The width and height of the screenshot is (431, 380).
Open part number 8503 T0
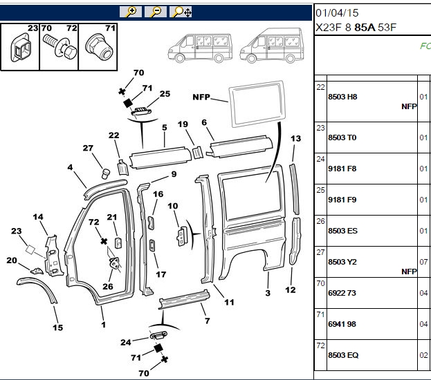click(x=342, y=137)
